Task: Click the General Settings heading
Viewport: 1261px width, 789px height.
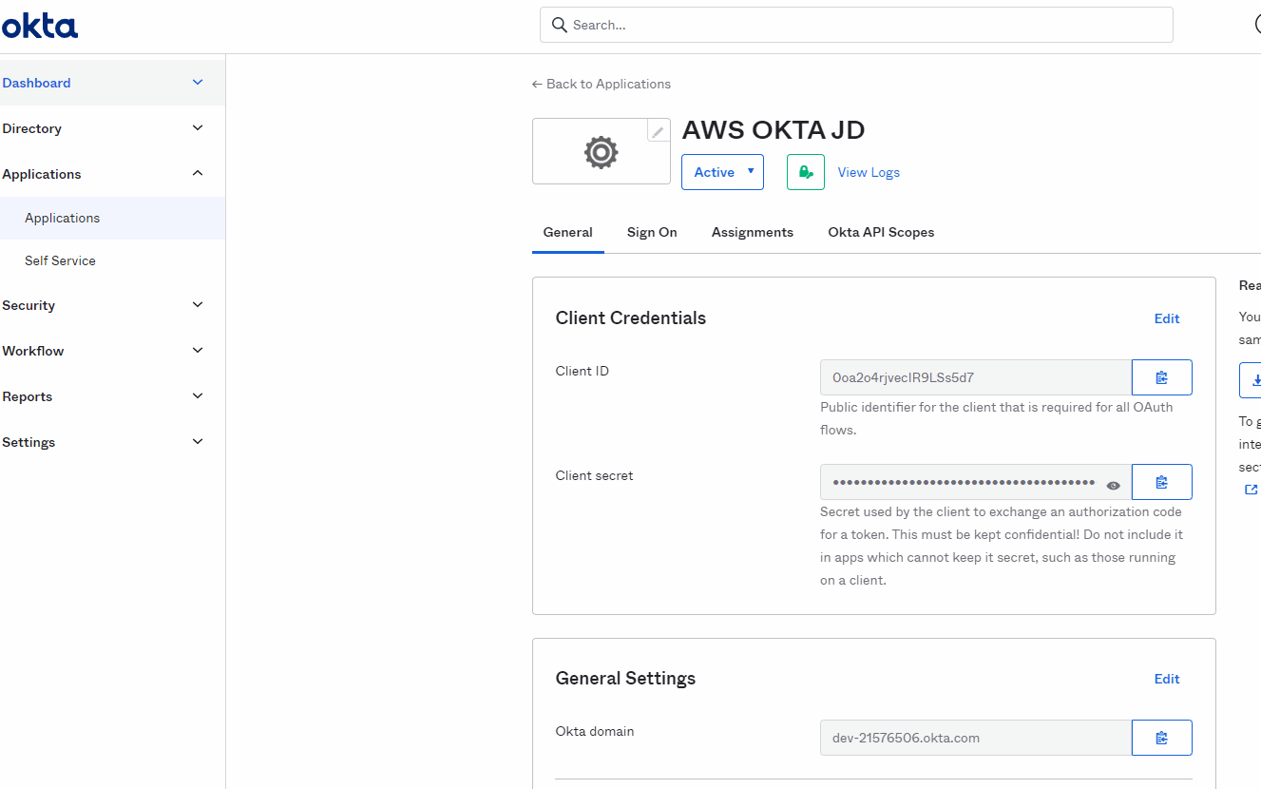Action: coord(625,678)
